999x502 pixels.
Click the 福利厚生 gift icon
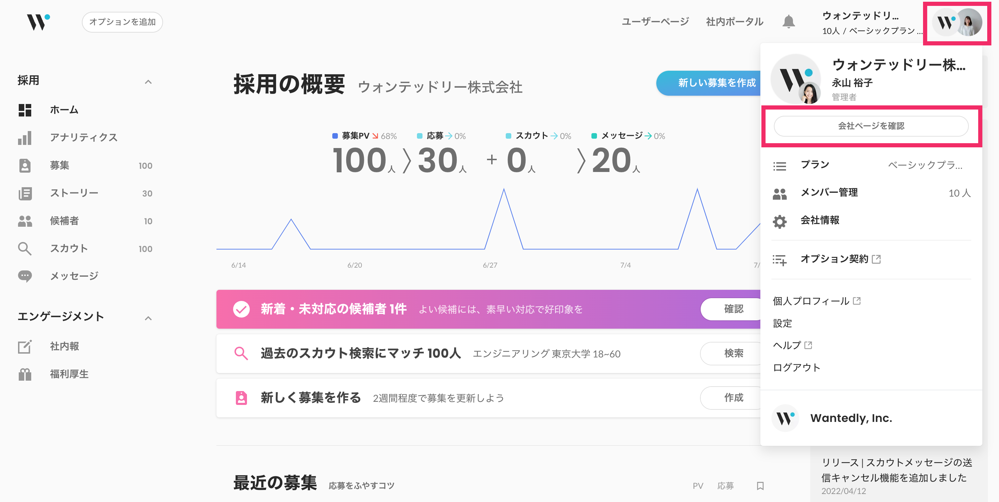click(x=25, y=374)
